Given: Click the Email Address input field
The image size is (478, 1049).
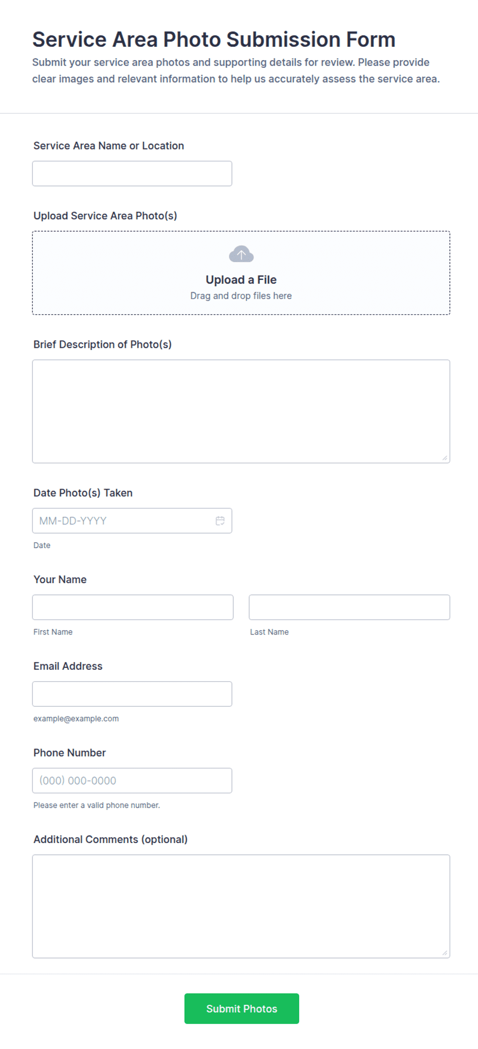Looking at the screenshot, I should click(x=132, y=694).
